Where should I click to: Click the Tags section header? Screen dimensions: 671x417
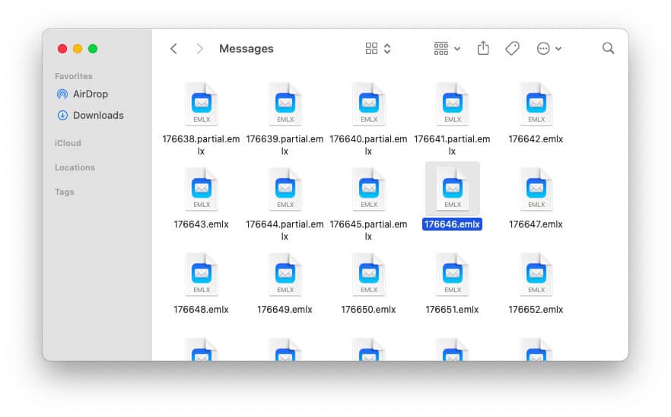click(64, 192)
